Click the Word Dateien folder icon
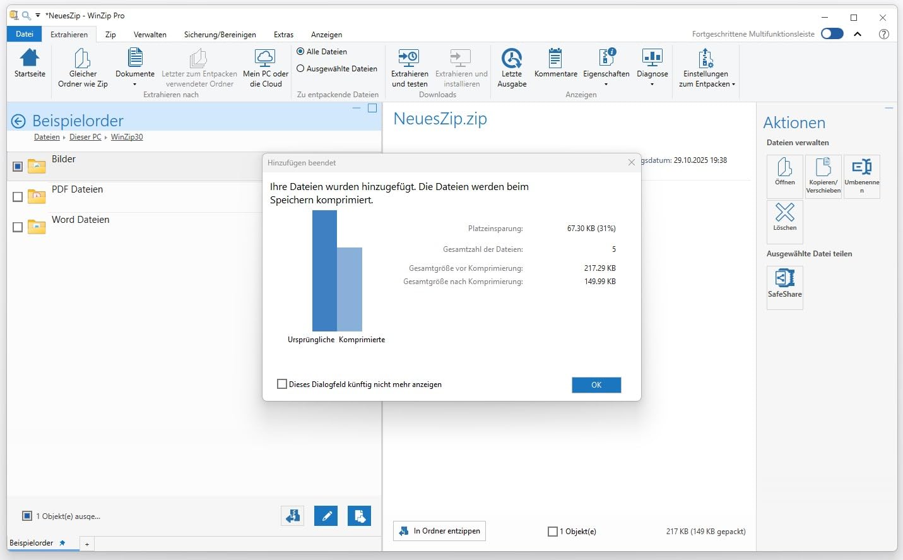The image size is (903, 560). click(37, 227)
